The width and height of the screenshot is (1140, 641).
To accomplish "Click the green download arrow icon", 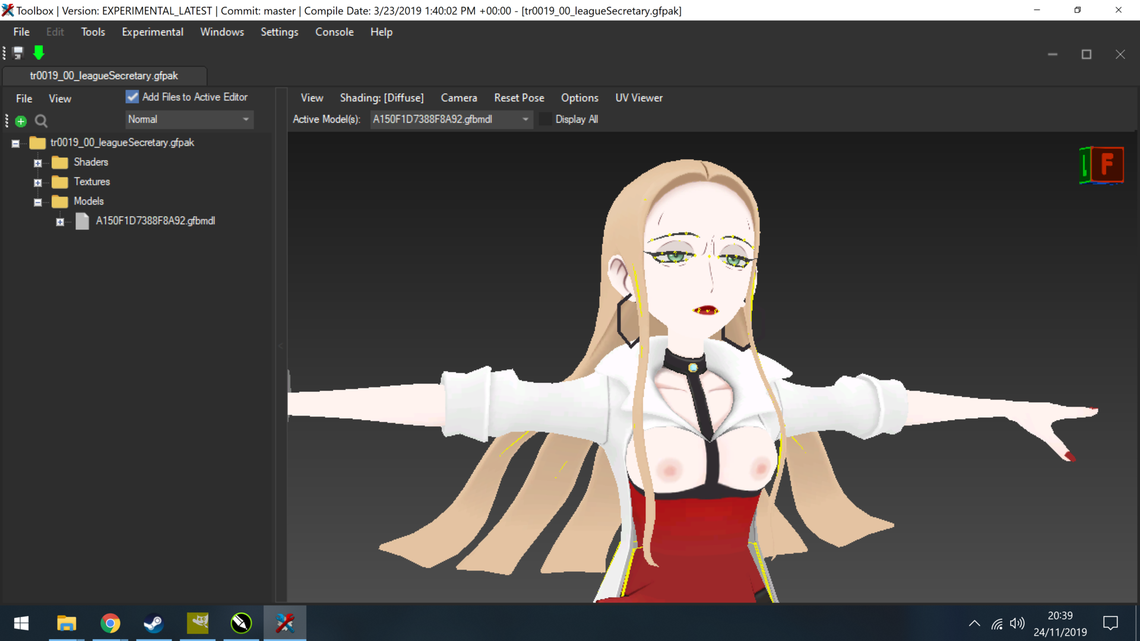I will 39,53.
